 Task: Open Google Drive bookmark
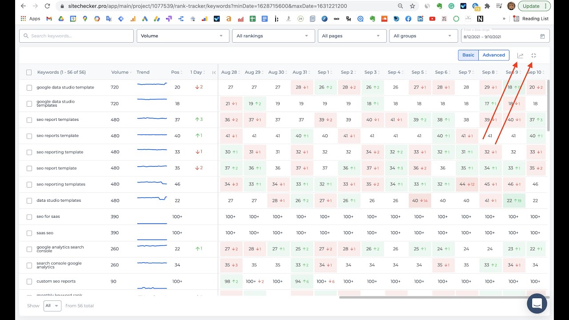(61, 19)
